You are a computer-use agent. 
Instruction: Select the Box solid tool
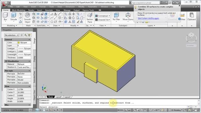pyautogui.click(x=5, y=17)
